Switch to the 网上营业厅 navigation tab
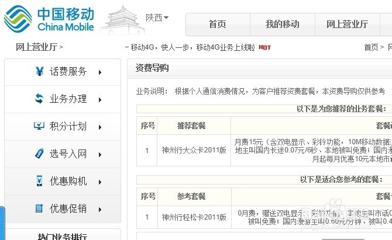Viewport: 392px width, 240px height. 348,25
